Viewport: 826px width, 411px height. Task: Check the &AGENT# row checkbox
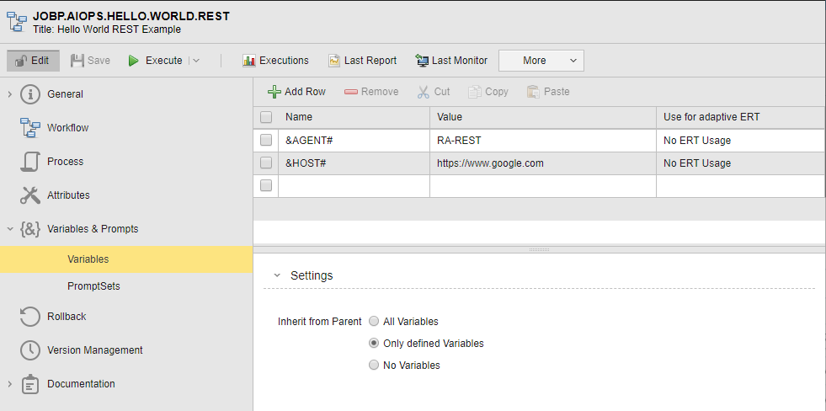click(x=266, y=140)
